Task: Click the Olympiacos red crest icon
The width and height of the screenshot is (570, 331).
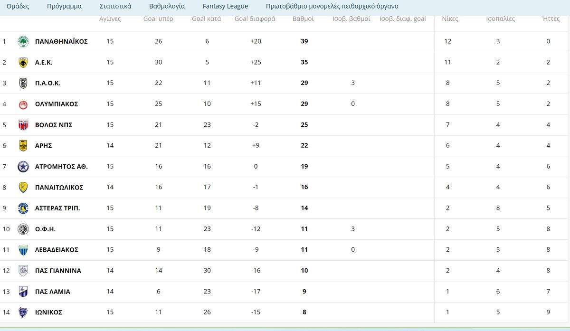Action: tap(23, 104)
